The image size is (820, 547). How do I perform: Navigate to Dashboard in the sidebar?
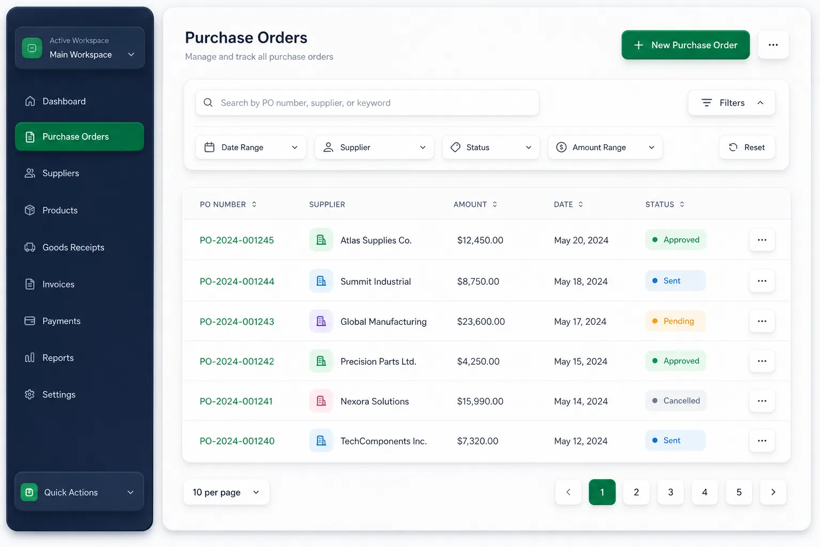click(x=80, y=101)
